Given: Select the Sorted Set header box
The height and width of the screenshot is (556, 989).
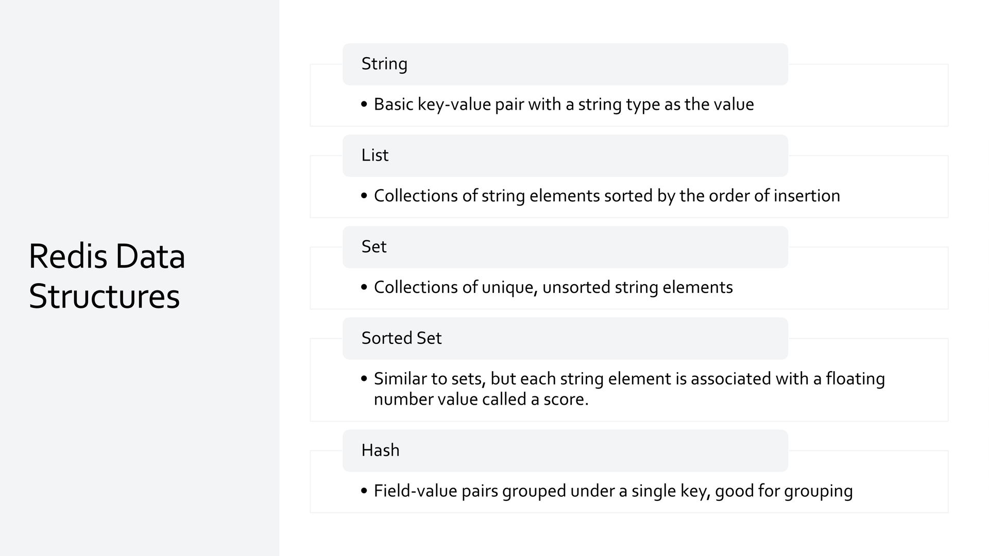Looking at the screenshot, I should coord(565,338).
